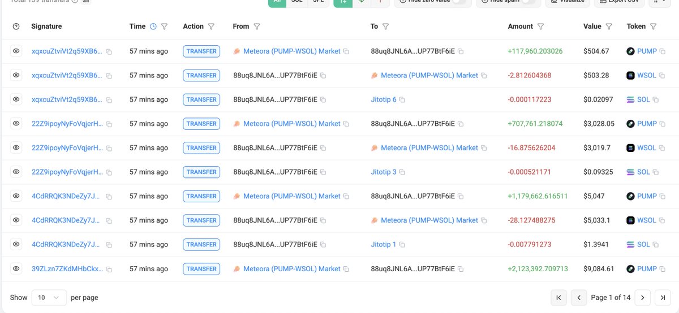
Task: Toggle eye icon for Jitotip 3 row
Action: click(16, 172)
